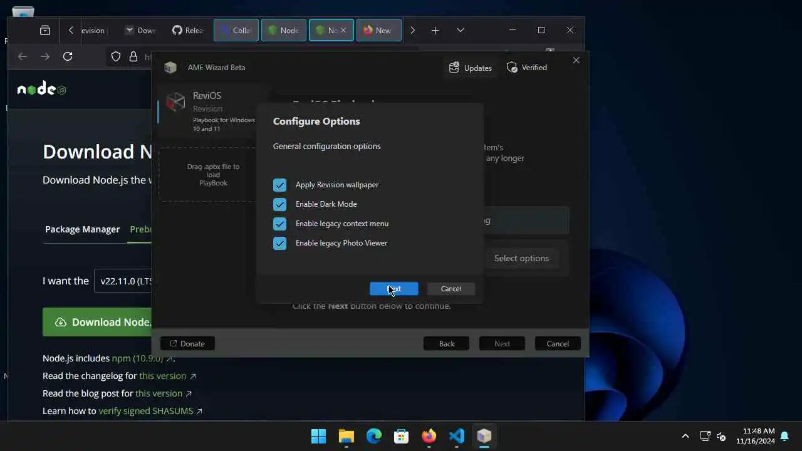Open Firefox View tab list icon

pos(45,30)
